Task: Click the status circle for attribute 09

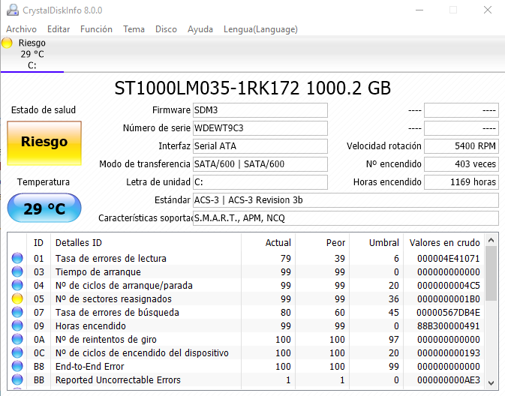Action: click(17, 325)
